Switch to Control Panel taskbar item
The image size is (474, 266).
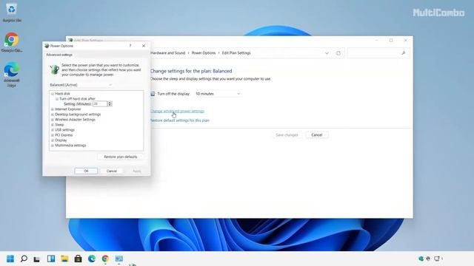(x=118, y=259)
